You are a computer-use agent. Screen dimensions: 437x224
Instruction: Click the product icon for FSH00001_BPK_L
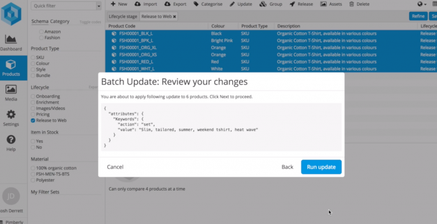tap(113, 40)
